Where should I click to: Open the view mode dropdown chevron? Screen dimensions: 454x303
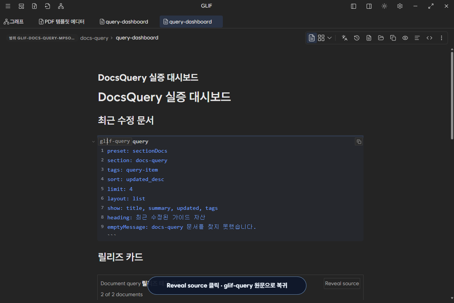pyautogui.click(x=330, y=38)
